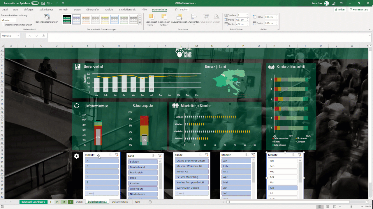Click the Teilen button
This screenshot has height=209, width=373.
point(339,9)
